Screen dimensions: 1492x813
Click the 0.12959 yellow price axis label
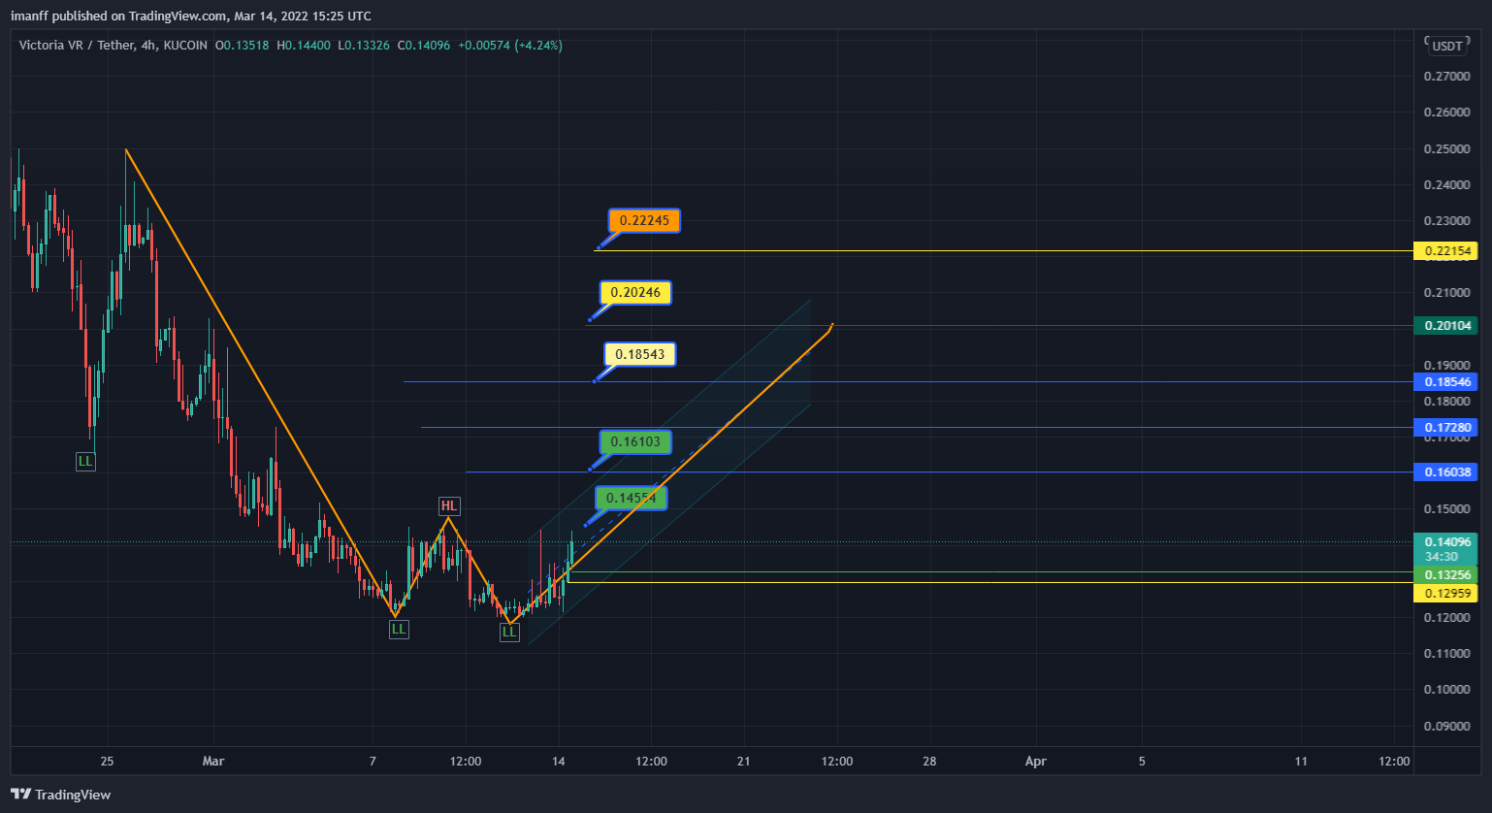click(x=1445, y=594)
